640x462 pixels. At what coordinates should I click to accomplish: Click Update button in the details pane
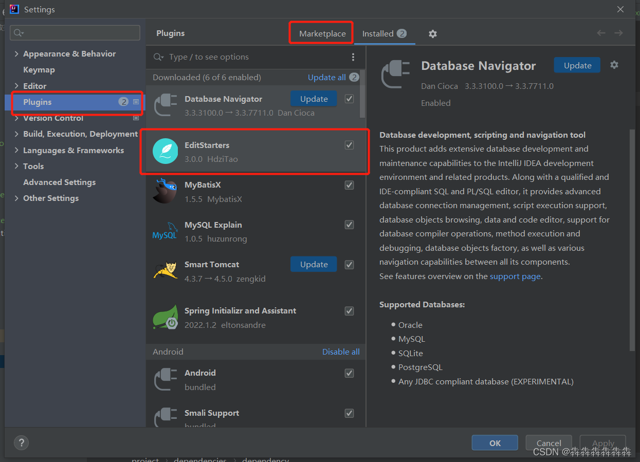pos(577,65)
